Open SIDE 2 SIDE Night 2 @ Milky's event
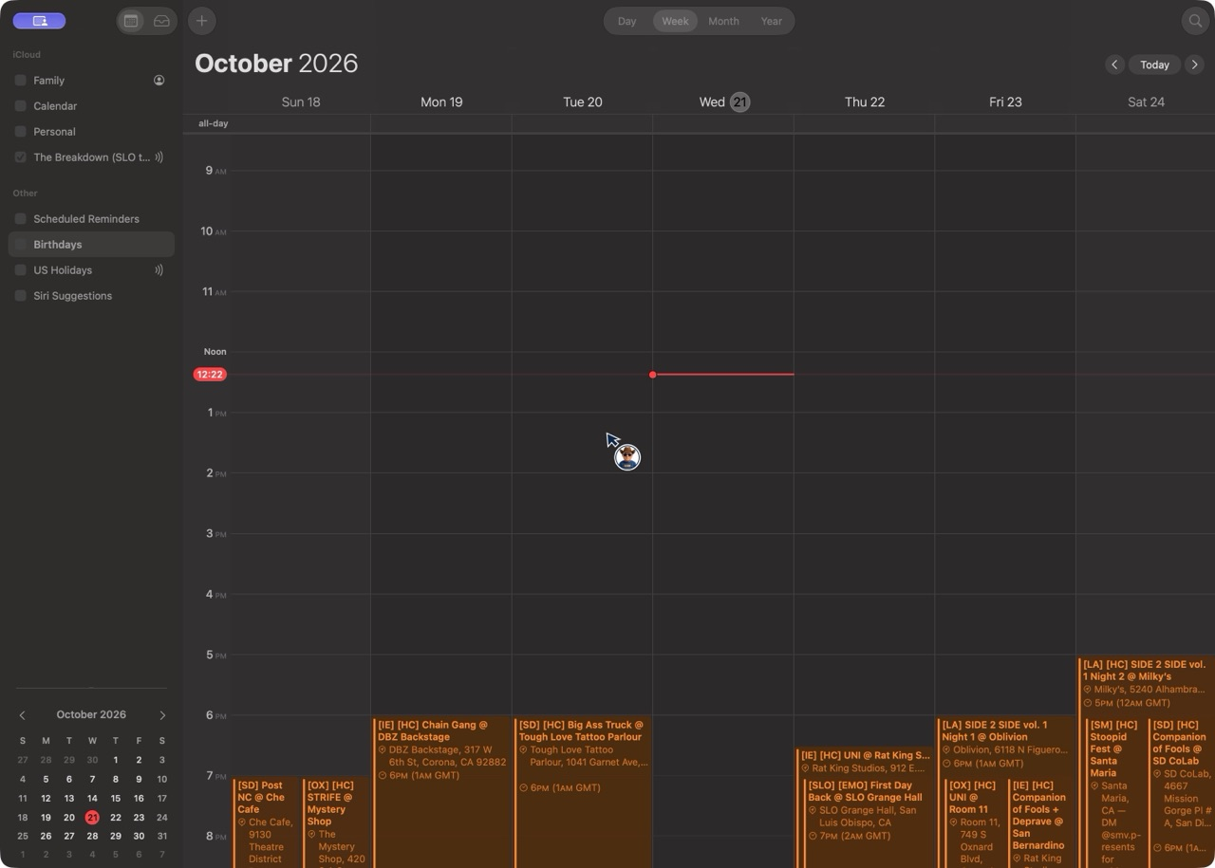The width and height of the screenshot is (1215, 868). tap(1146, 685)
